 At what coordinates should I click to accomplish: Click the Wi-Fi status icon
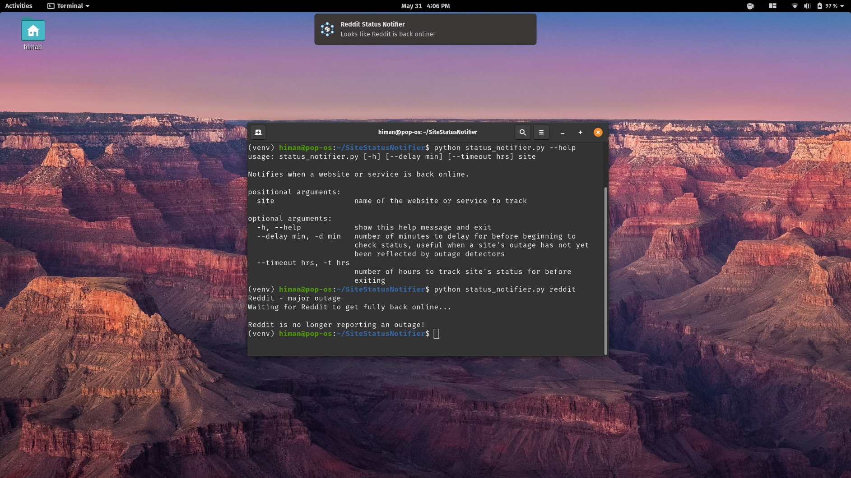tap(795, 6)
